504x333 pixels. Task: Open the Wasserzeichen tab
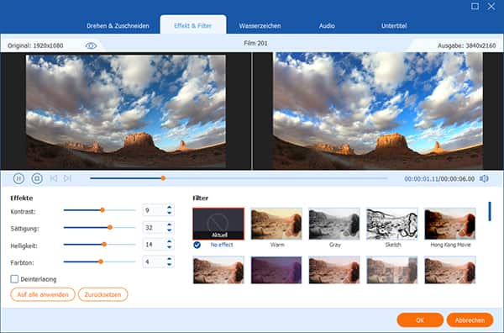pyautogui.click(x=260, y=26)
